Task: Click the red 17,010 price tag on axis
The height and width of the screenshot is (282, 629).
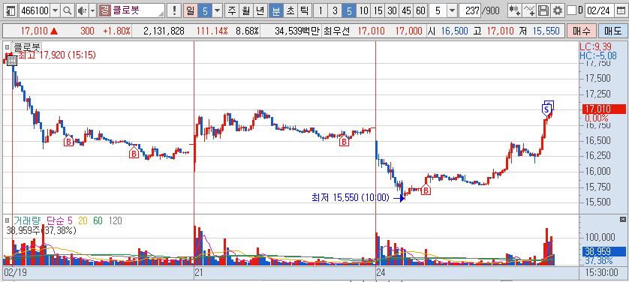Action: pos(603,109)
